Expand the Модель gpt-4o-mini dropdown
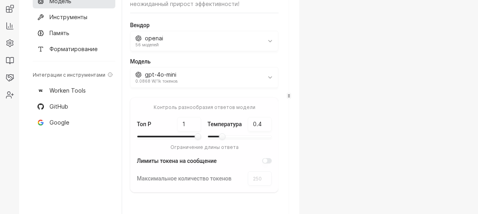Viewport: 478px width, 214px height. click(204, 77)
